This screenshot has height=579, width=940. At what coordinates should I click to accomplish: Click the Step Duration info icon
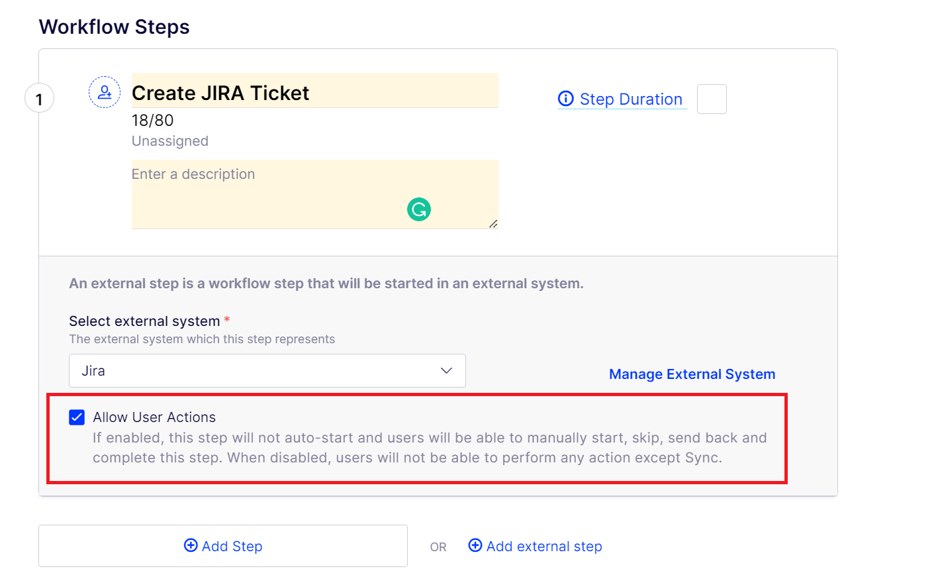click(x=566, y=99)
